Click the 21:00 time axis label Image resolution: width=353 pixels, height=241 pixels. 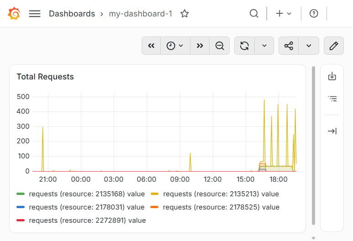tap(48, 179)
